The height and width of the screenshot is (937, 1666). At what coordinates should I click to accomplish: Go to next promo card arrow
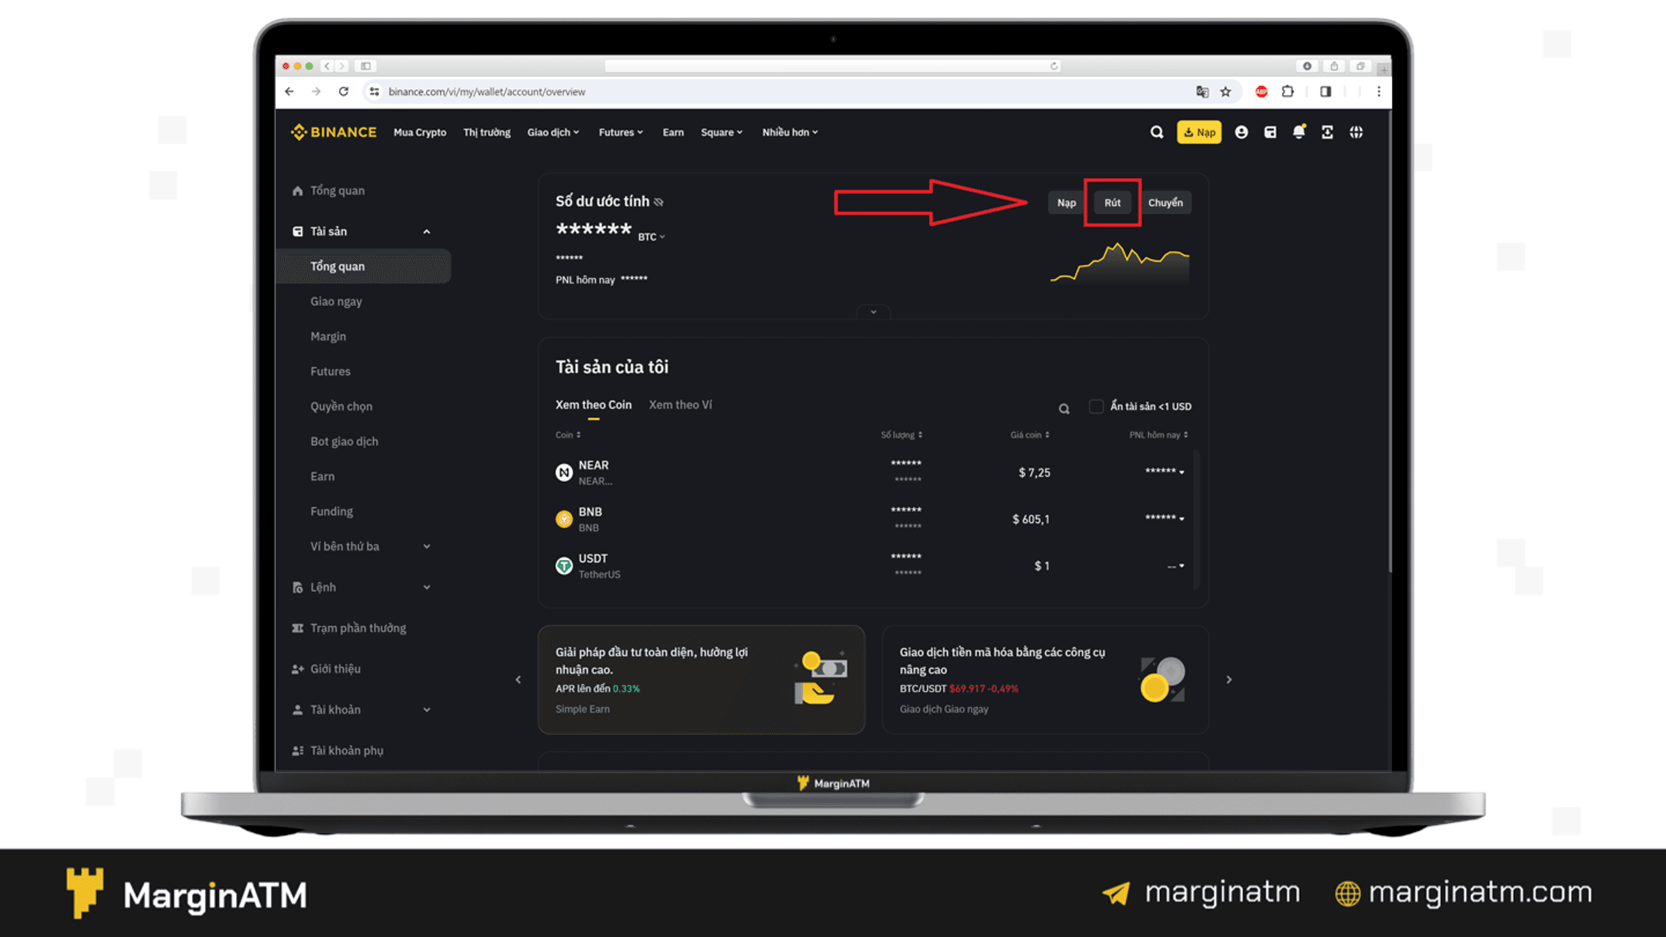(x=1229, y=680)
